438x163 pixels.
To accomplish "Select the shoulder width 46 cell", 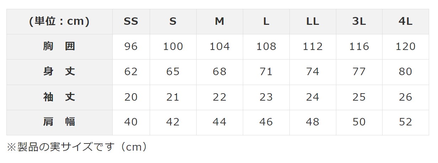I will pyautogui.click(x=266, y=122).
